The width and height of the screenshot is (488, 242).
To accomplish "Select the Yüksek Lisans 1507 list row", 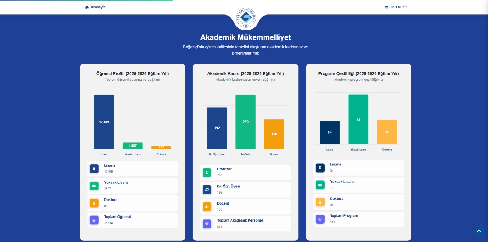I will [133, 186].
